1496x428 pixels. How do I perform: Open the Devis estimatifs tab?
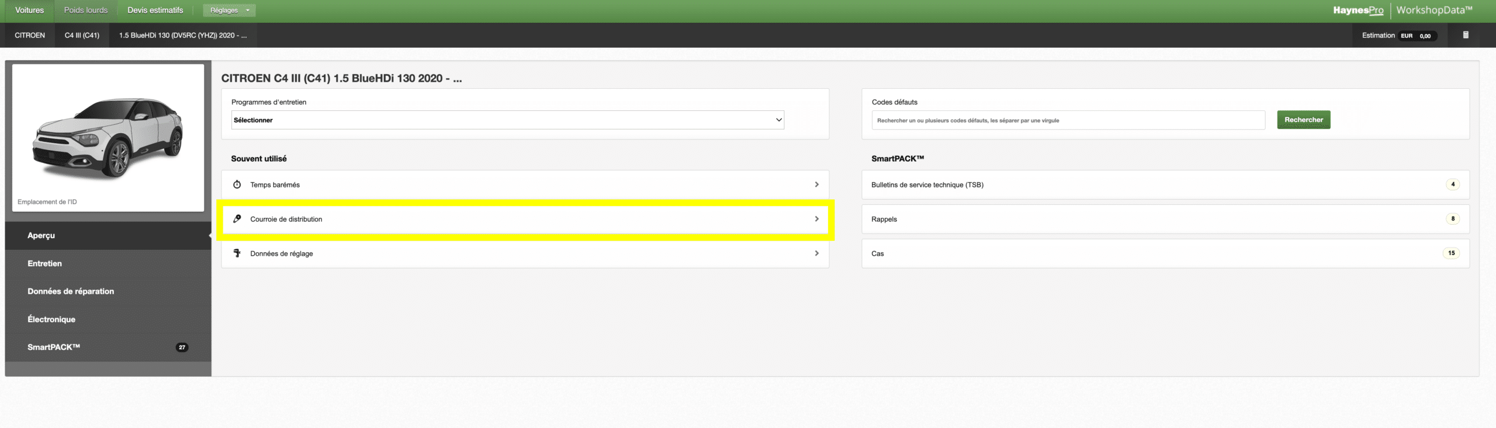[x=155, y=11]
